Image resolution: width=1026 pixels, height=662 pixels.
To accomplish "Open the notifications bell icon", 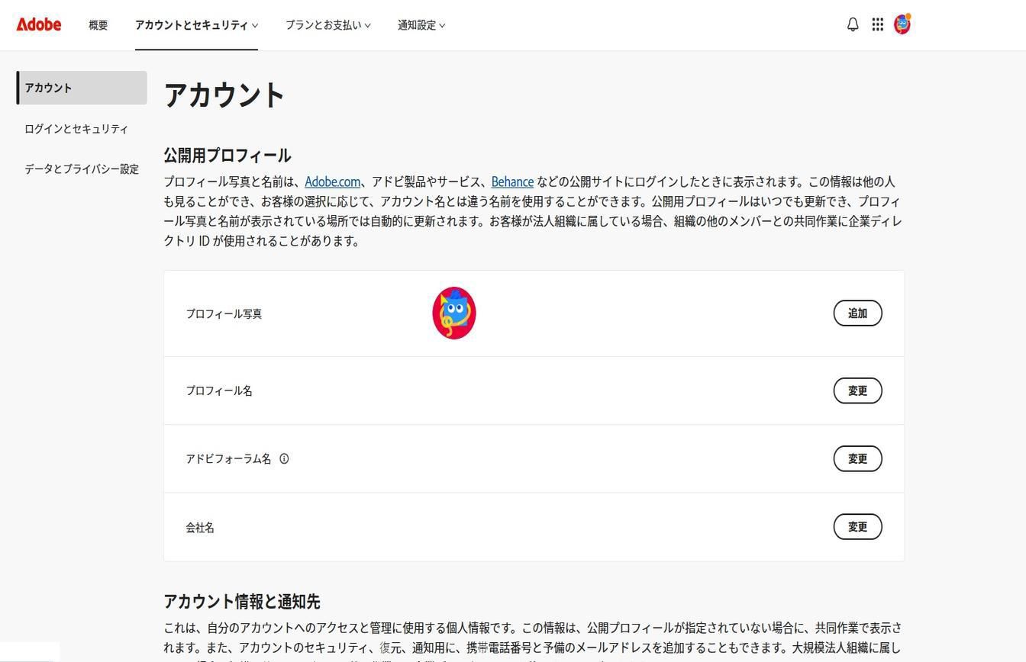I will click(x=851, y=24).
